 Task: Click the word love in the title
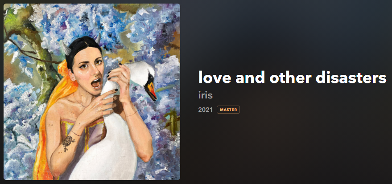pyautogui.click(x=215, y=78)
